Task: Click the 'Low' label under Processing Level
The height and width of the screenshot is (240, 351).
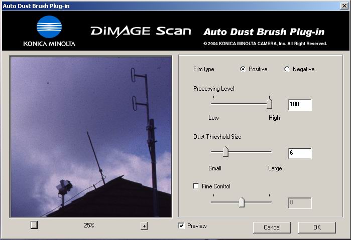Action: 213,118
